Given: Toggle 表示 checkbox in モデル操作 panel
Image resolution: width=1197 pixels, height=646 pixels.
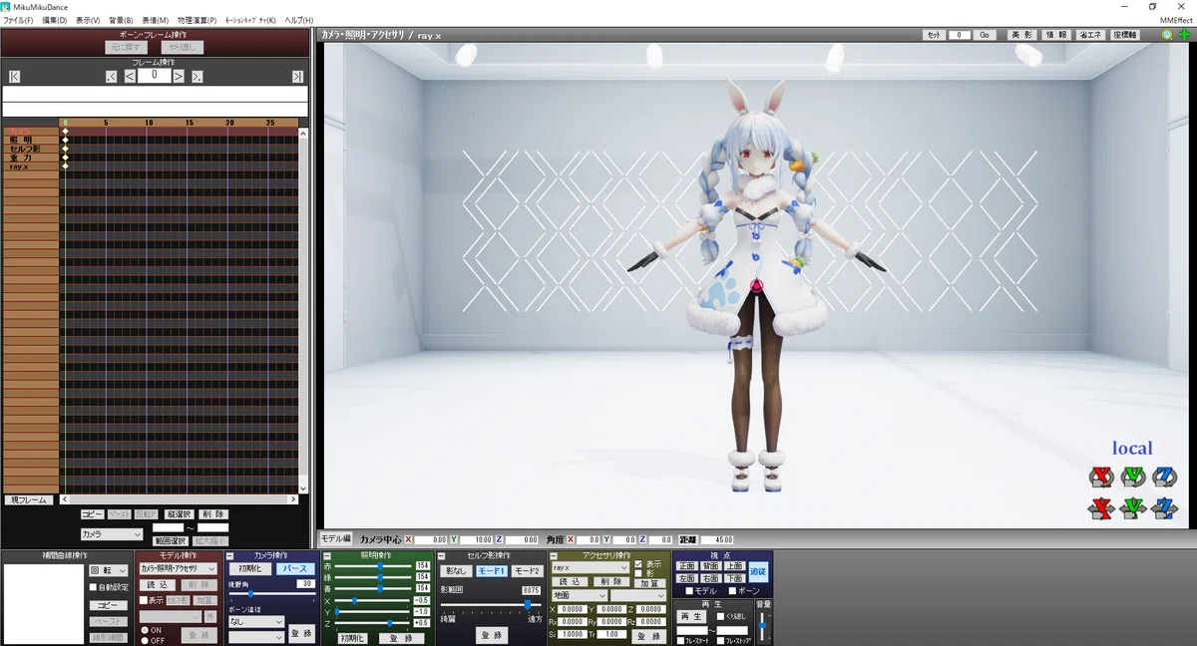Looking at the screenshot, I should point(144,601).
